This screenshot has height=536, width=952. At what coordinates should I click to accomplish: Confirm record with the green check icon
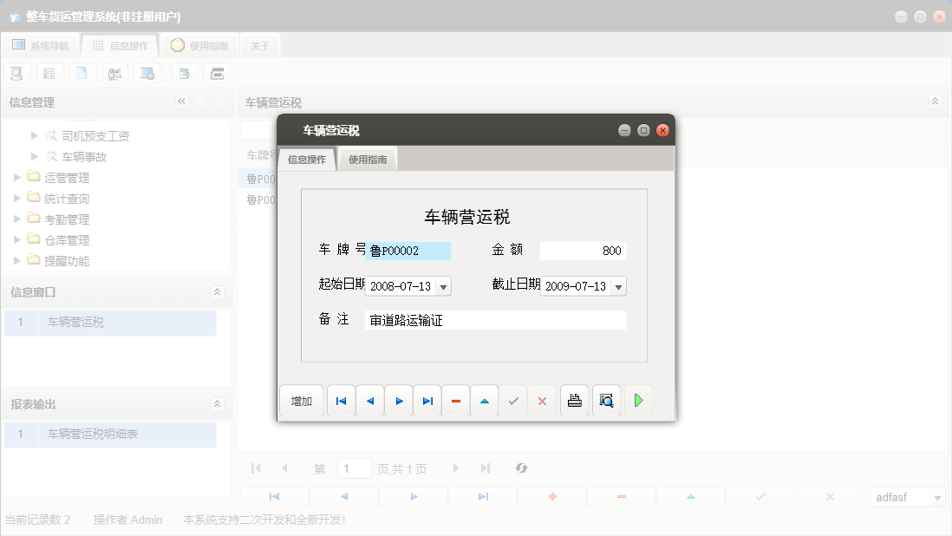513,400
